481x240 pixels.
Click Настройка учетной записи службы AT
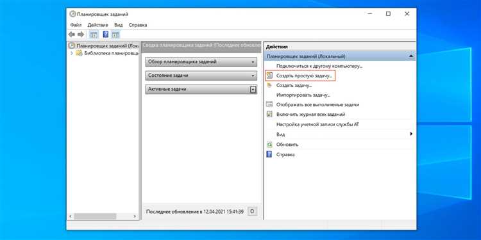pos(317,124)
